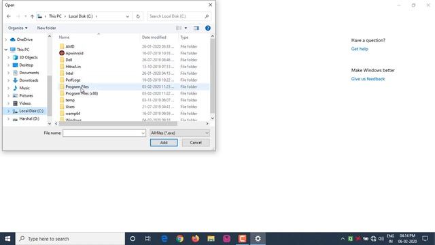Click the file list horizontal scrollbar

coord(118,124)
